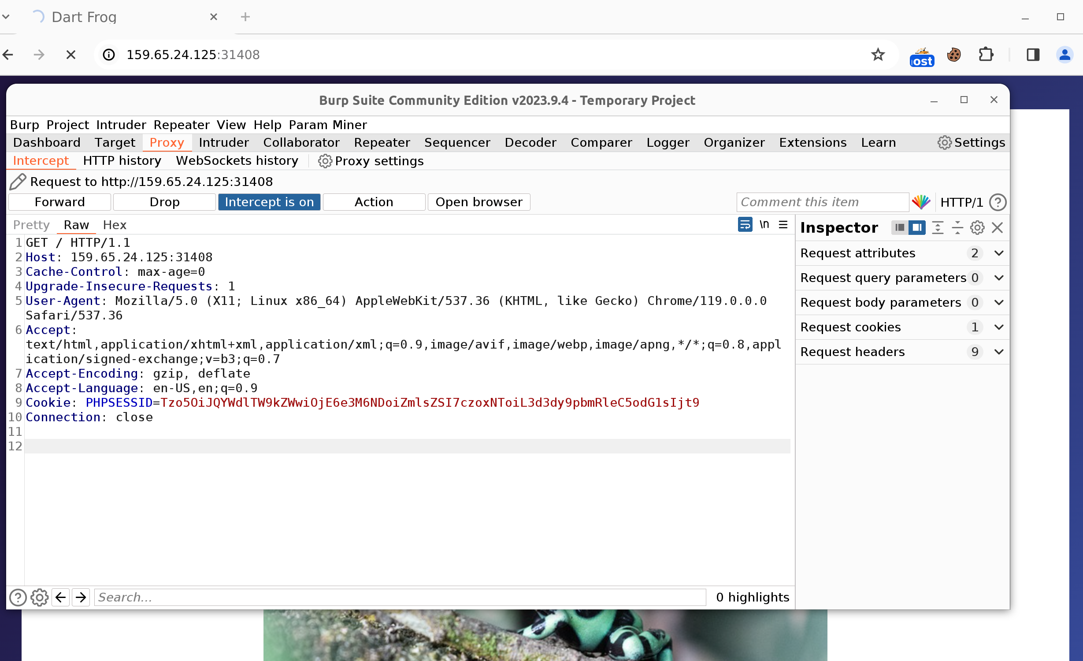Click the HTTP/1 help question icon
The image size is (1083, 661).
click(998, 202)
